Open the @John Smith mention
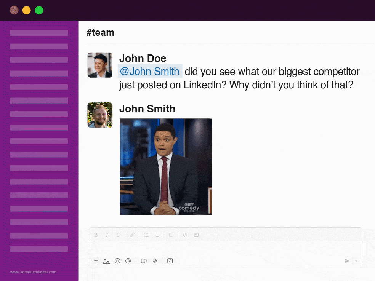 tap(150, 71)
